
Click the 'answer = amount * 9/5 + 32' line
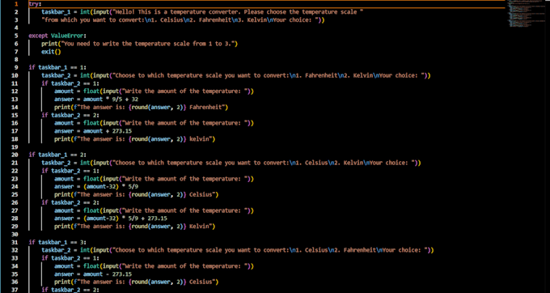coord(96,100)
